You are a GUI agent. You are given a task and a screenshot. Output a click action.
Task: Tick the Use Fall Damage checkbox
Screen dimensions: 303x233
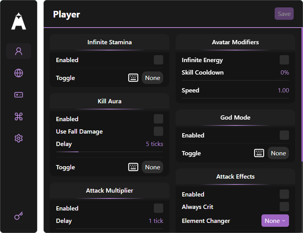pos(158,131)
